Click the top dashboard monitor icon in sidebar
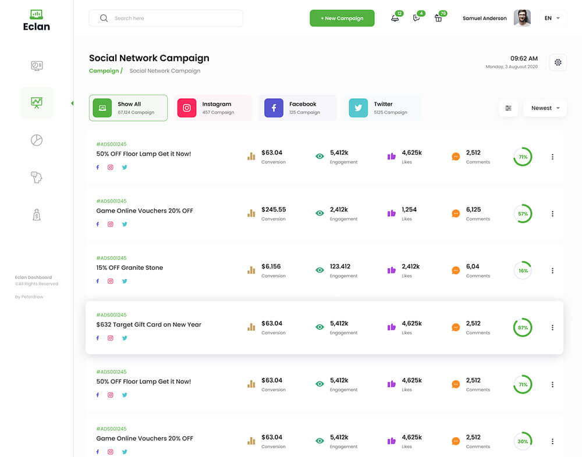This screenshot has width=582, height=457. (x=37, y=66)
